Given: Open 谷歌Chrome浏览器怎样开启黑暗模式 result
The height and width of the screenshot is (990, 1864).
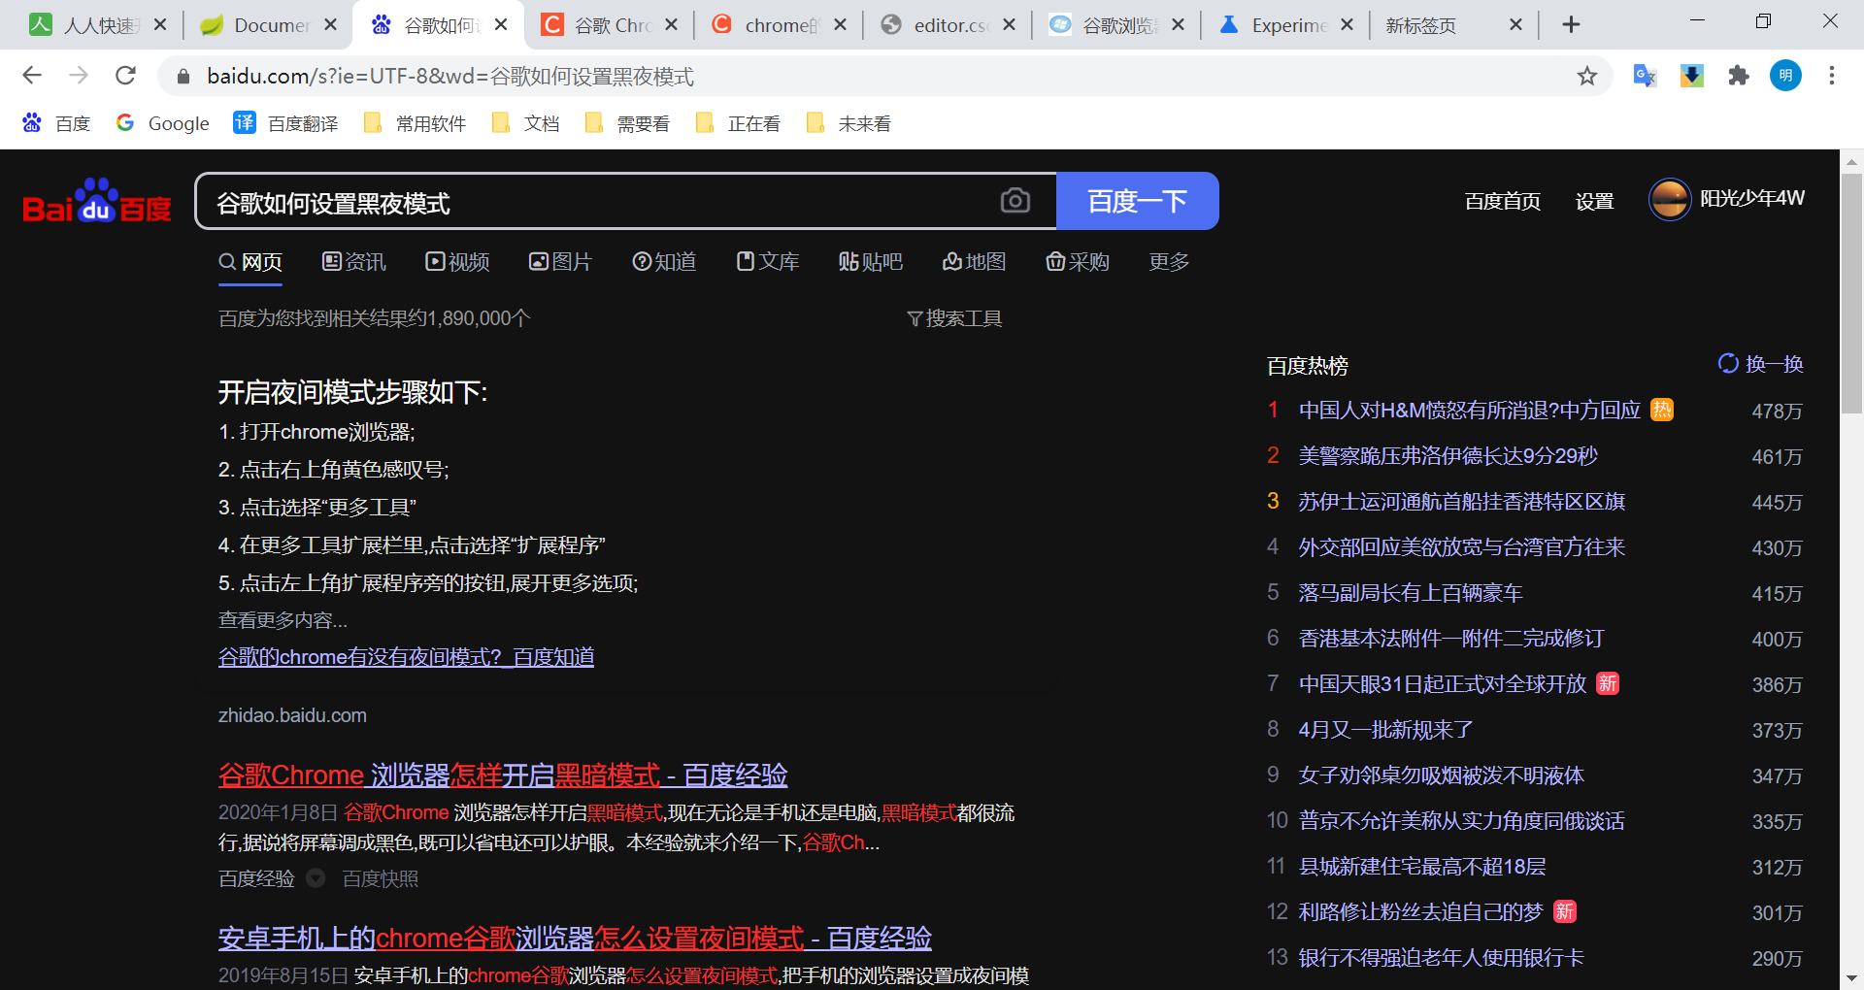Looking at the screenshot, I should [503, 775].
